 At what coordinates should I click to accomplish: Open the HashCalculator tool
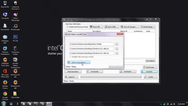73,72
